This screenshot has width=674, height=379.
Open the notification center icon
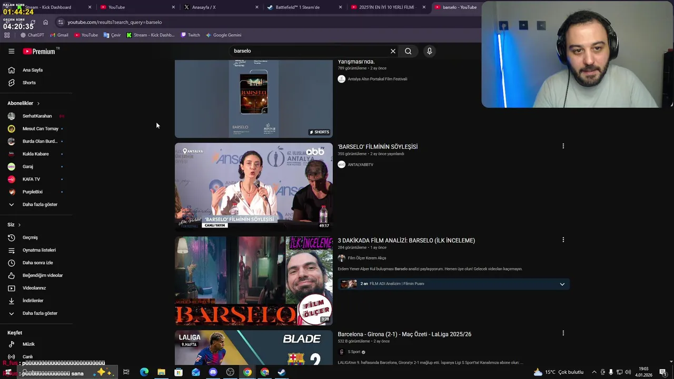tap(662, 372)
